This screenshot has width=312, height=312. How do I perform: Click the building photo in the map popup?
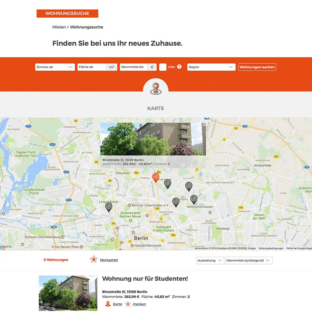tap(153, 139)
